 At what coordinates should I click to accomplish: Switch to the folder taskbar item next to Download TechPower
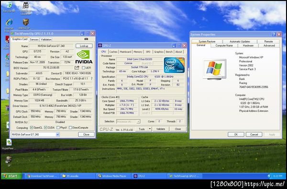click(78, 176)
